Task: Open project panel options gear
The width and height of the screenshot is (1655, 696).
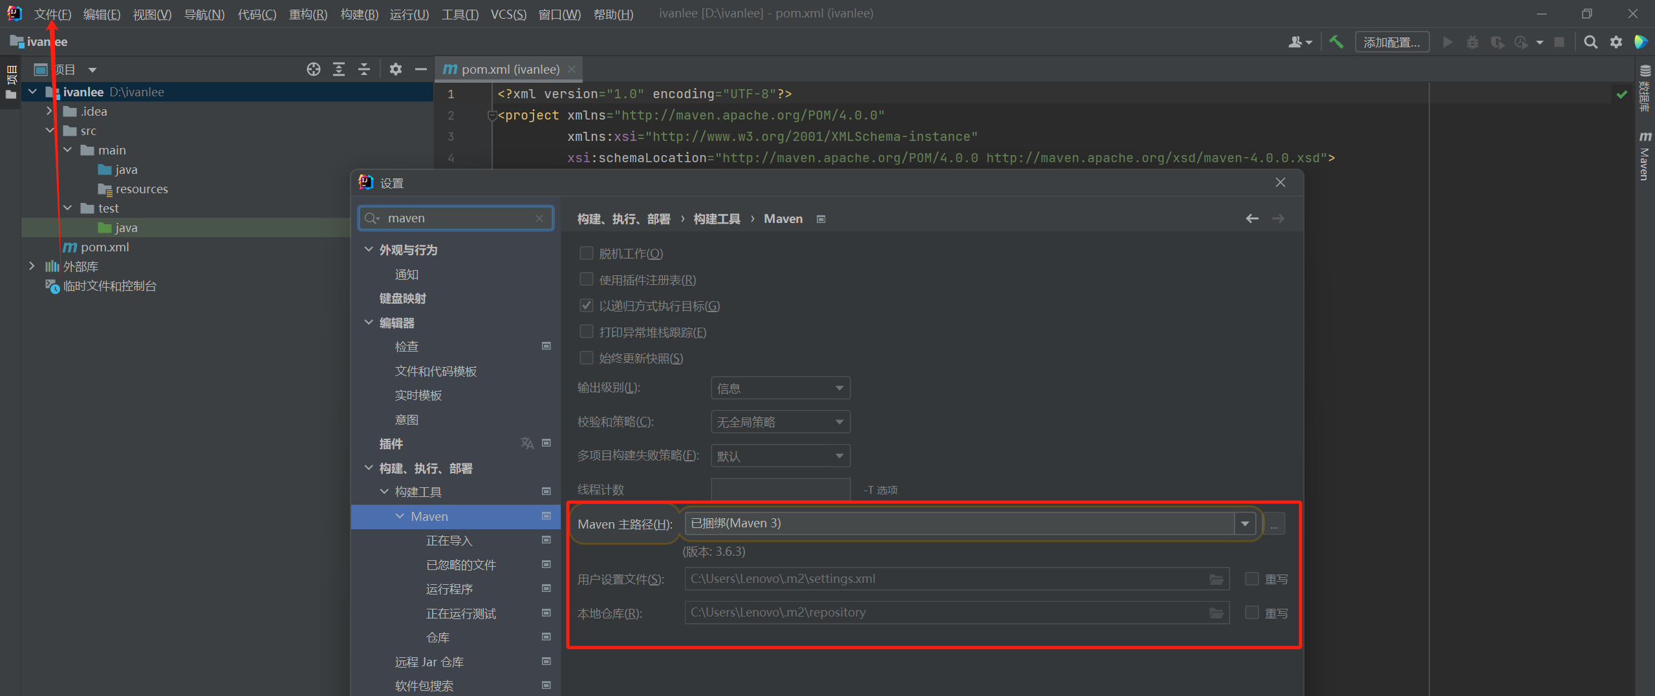Action: coord(396,69)
